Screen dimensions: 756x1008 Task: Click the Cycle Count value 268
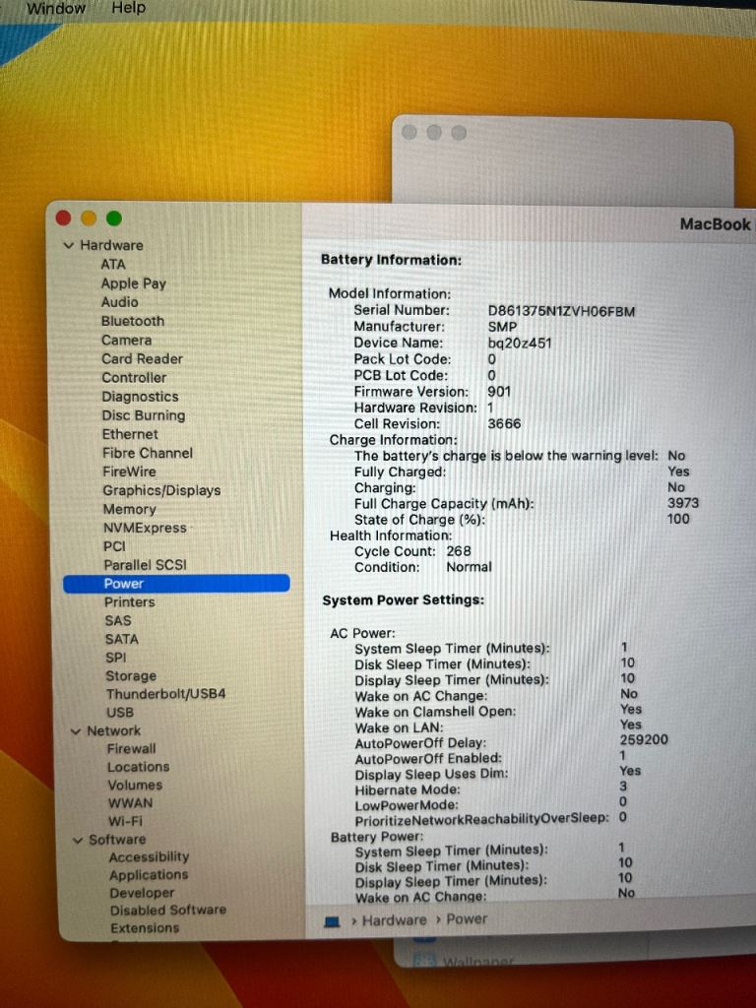[459, 551]
